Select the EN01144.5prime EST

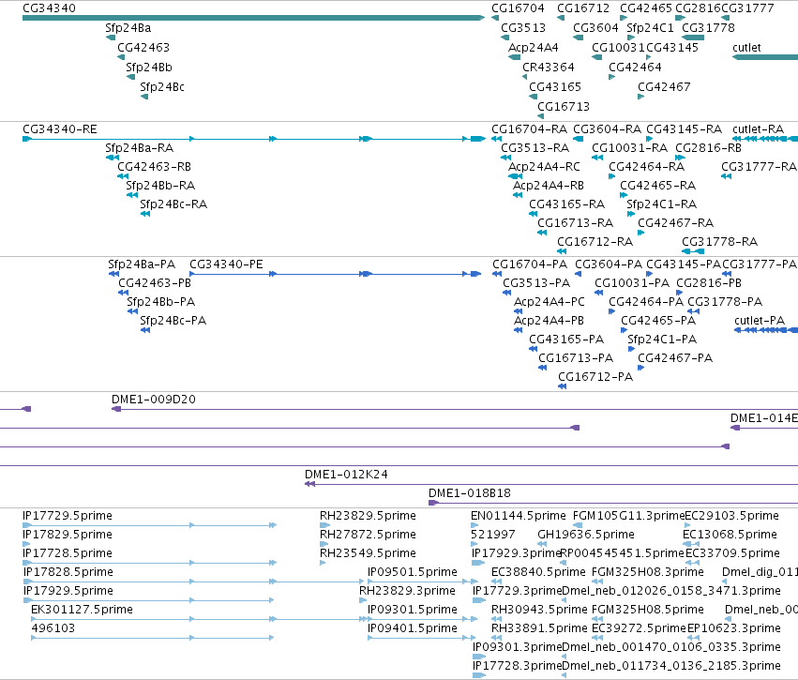tap(474, 525)
